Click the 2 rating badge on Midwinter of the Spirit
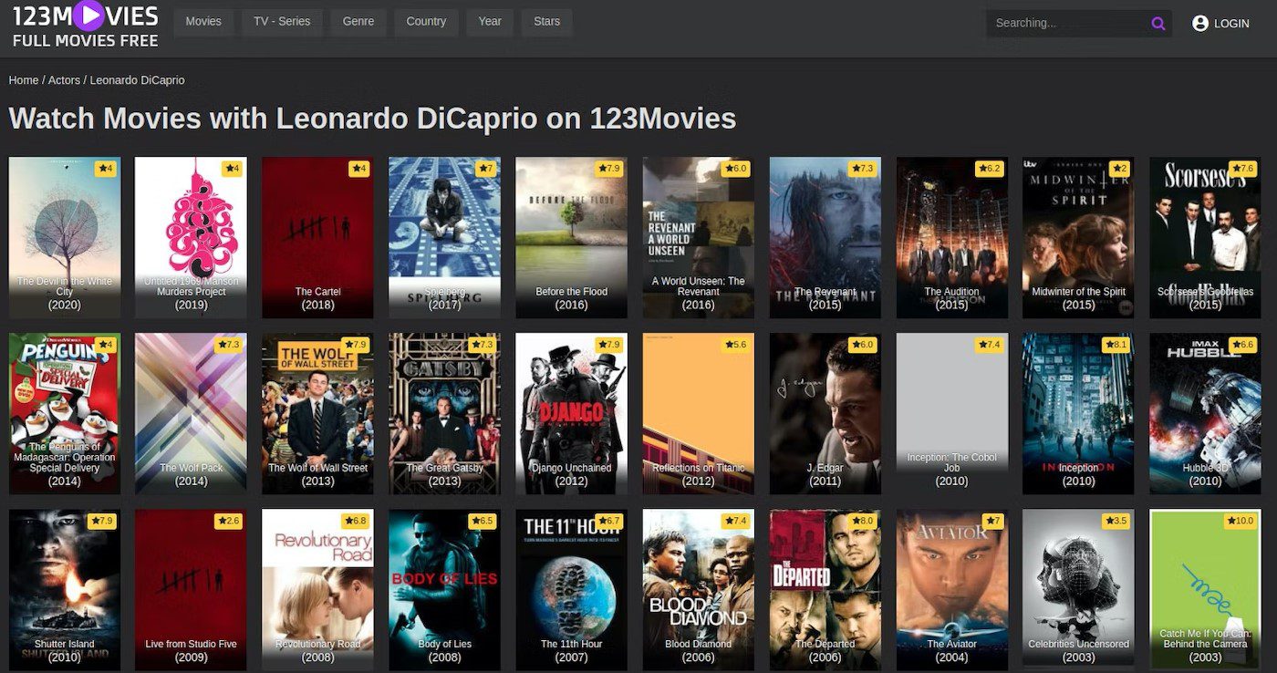Viewport: 1277px width, 673px height. [x=1119, y=169]
